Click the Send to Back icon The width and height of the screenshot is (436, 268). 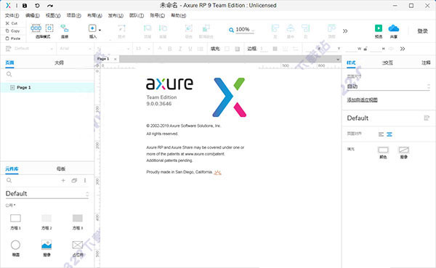pos(163,28)
